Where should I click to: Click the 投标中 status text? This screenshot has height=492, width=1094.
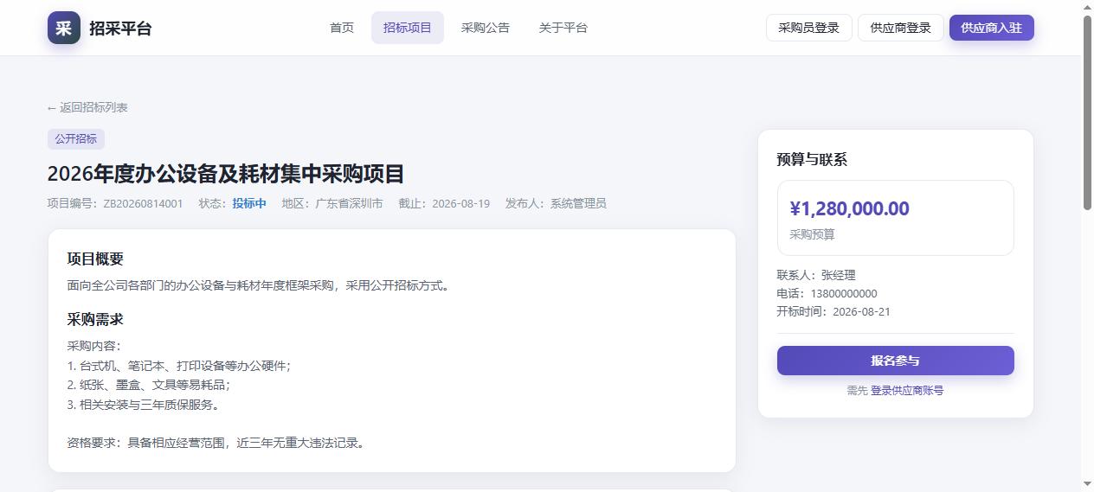(x=249, y=204)
